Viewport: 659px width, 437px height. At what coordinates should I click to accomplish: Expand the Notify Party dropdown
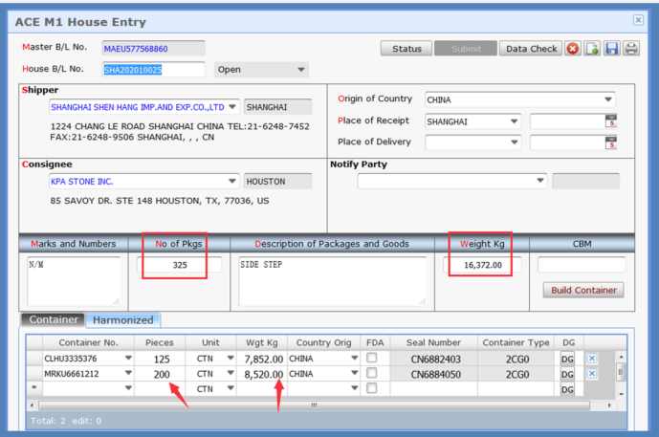click(x=540, y=181)
